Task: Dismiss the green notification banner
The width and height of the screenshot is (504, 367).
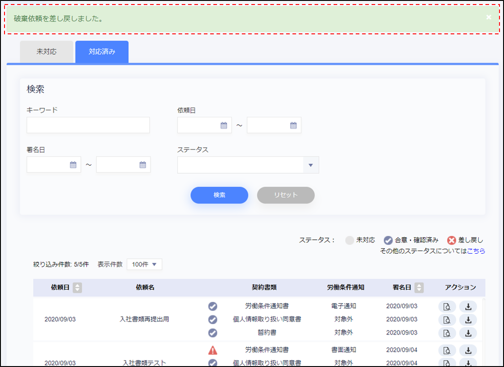Action: tap(489, 17)
